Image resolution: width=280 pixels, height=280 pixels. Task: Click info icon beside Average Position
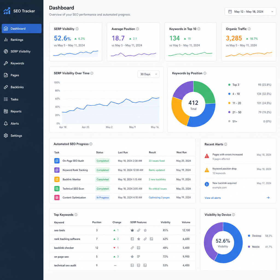tap(138, 29)
